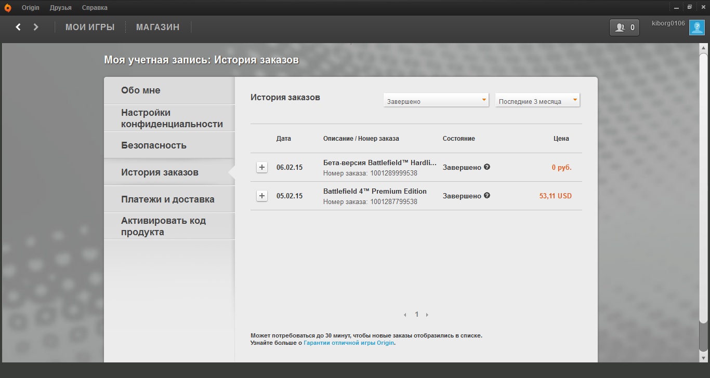Image resolution: width=710 pixels, height=378 pixels.
Task: Go to next page of orders
Action: [x=427, y=315]
